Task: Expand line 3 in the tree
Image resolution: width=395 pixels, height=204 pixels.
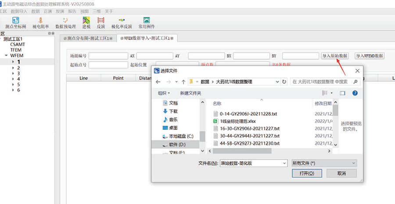Action: [13, 73]
